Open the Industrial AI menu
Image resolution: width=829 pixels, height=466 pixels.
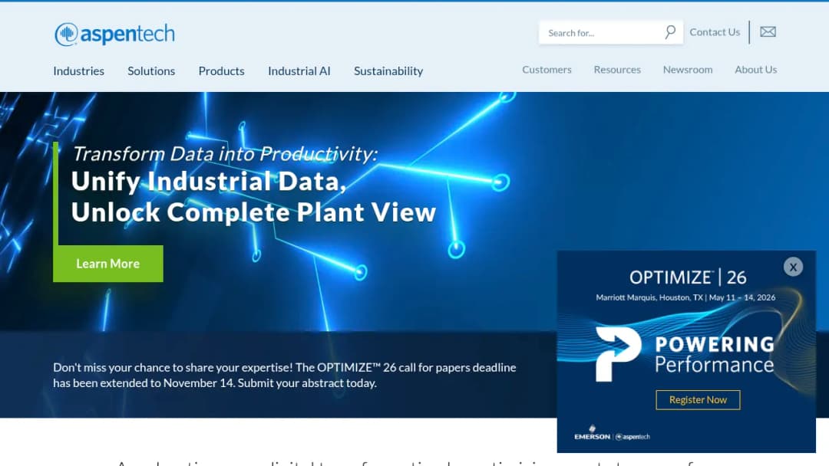click(x=299, y=71)
